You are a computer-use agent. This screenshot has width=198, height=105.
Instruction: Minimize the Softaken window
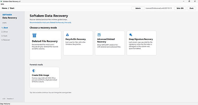(184, 1)
